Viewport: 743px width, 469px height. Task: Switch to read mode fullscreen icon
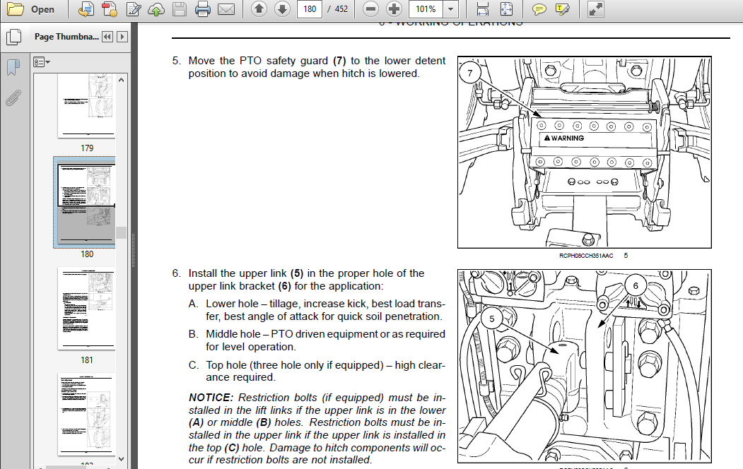coord(595,9)
